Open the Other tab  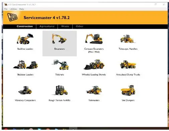click(x=80, y=26)
